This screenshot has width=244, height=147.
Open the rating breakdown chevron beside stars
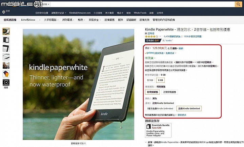coord(160,36)
